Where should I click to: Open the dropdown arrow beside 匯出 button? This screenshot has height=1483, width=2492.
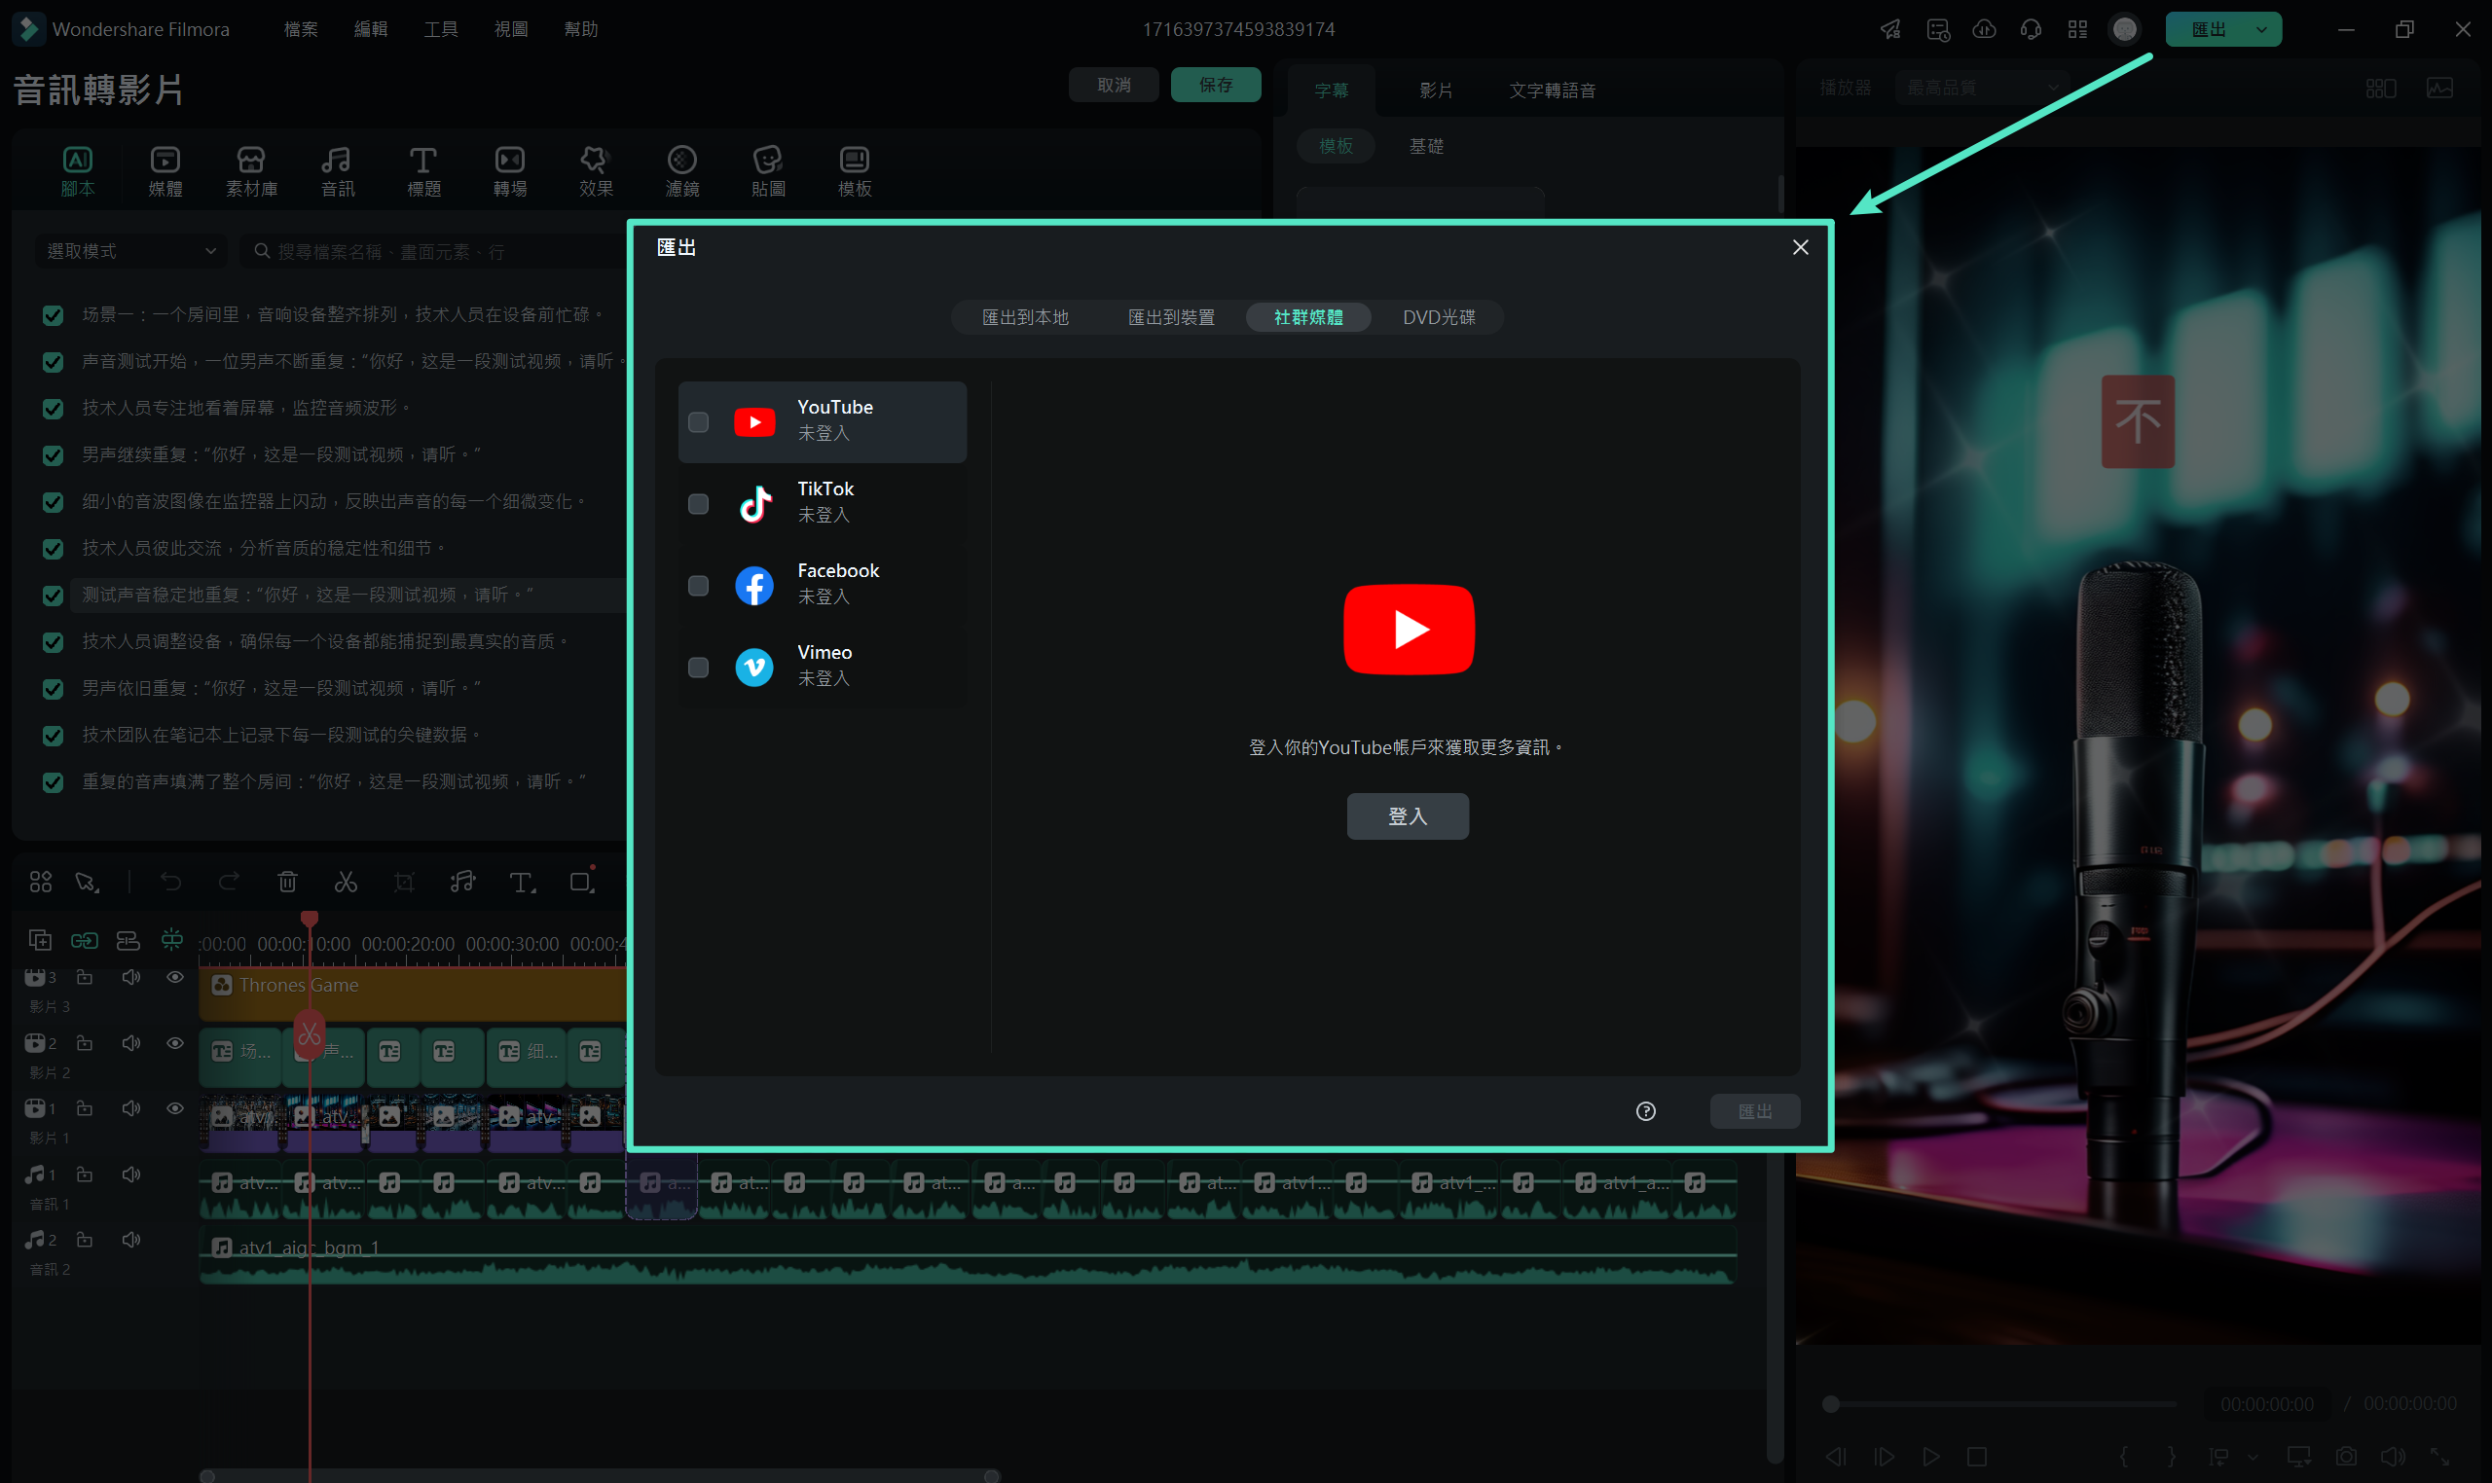pyautogui.click(x=2261, y=29)
